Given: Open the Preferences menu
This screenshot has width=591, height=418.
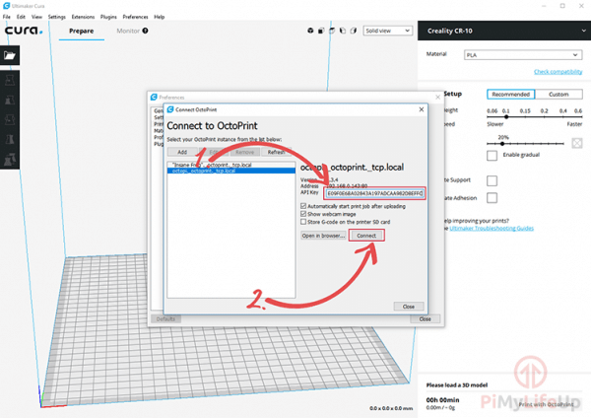Looking at the screenshot, I should 135,17.
